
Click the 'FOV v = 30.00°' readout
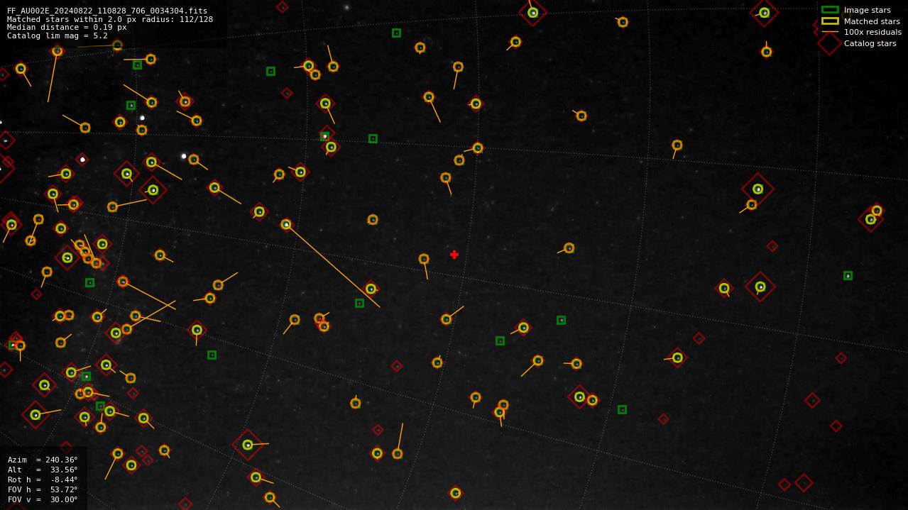43,499
